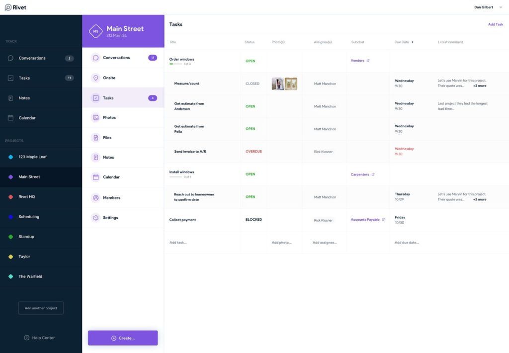Click the MS diamond project badge
The width and height of the screenshot is (509, 353).
[96, 31]
